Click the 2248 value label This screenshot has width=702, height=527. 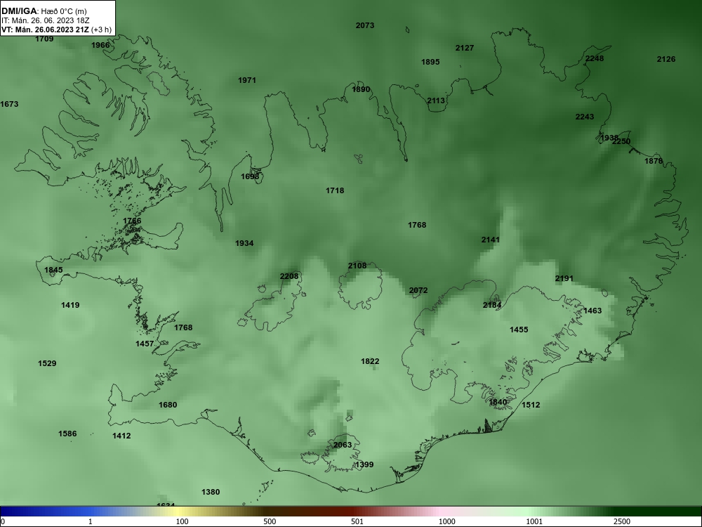(595, 59)
